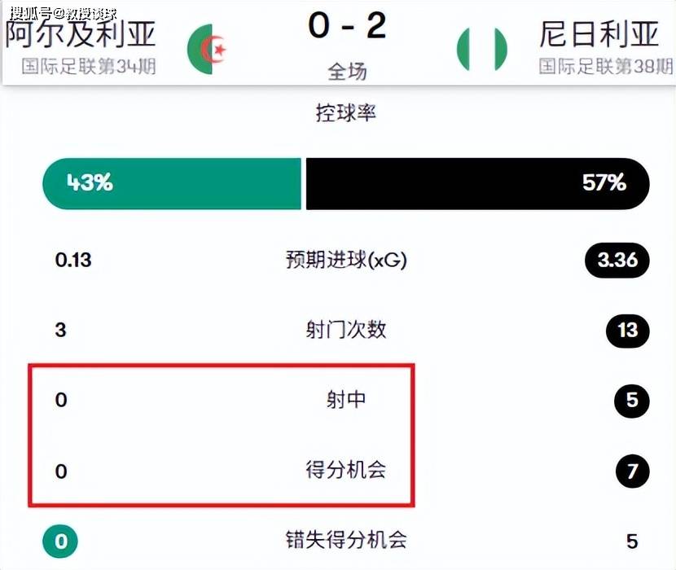The image size is (676, 570).
Task: Click the black 57% possession bar
Action: click(x=477, y=182)
